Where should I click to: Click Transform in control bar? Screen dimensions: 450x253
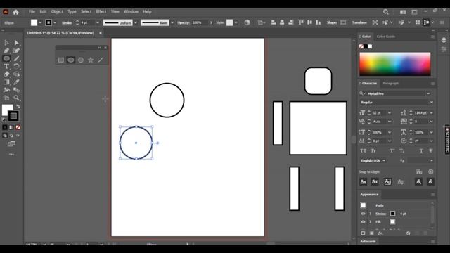point(359,22)
